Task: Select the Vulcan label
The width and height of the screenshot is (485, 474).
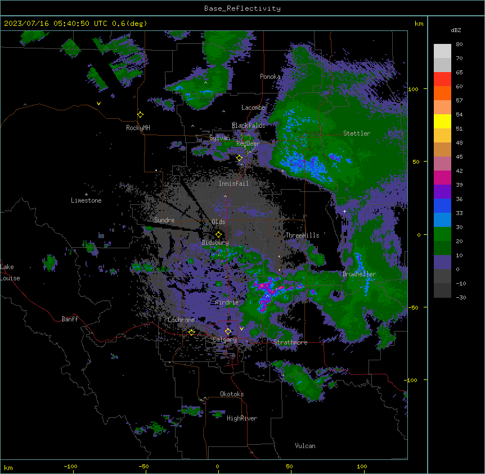Action: (x=305, y=446)
